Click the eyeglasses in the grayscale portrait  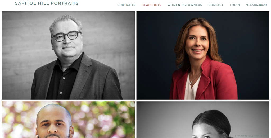tap(66, 36)
